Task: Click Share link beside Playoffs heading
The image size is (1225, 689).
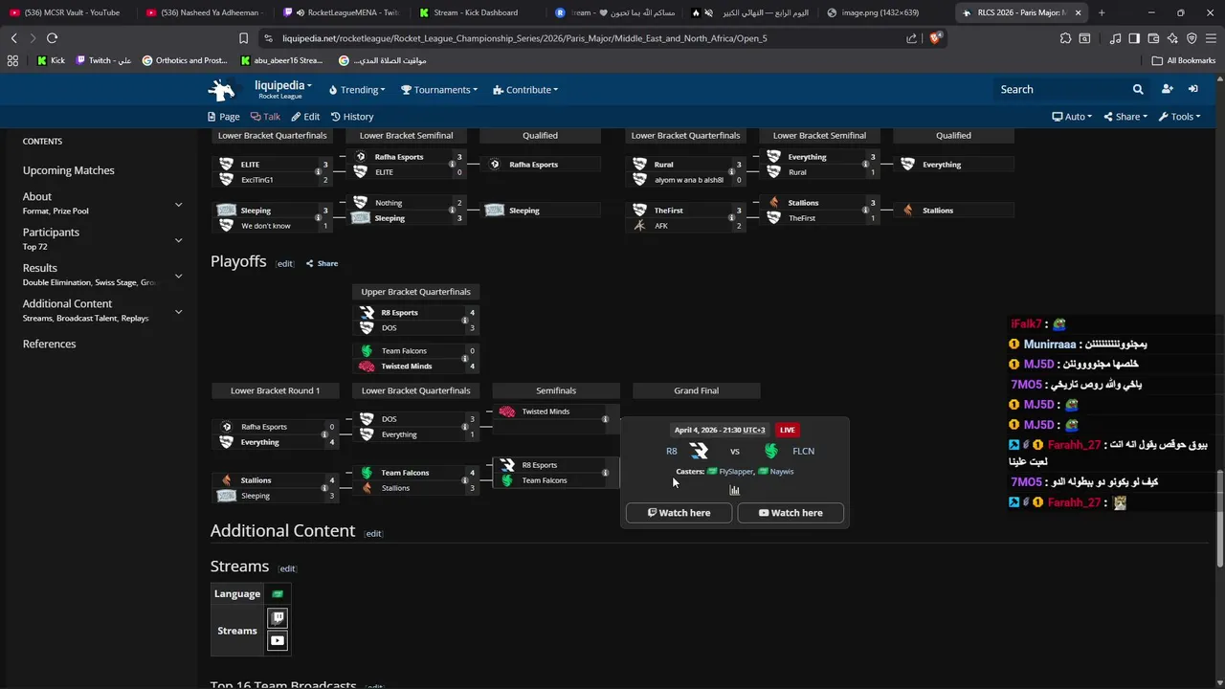Action: (x=322, y=263)
